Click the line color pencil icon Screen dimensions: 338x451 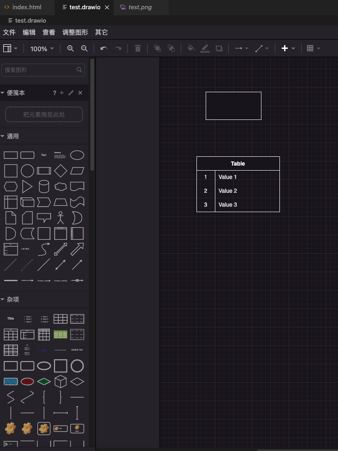click(205, 48)
